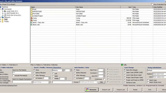Screen dimensions: 166x93
Task: Click the 4.png image file icon
Action: [x=32, y=20]
